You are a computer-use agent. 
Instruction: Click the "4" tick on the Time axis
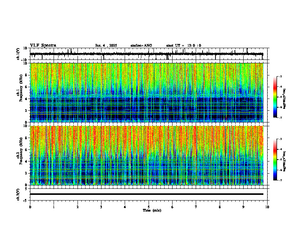pos(125,207)
